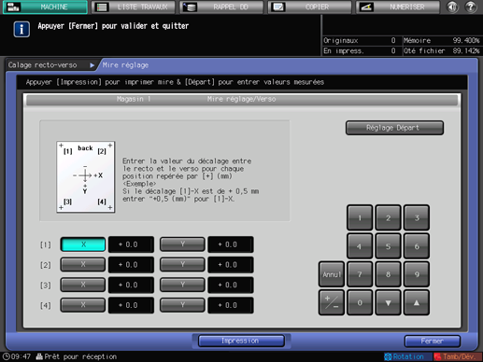Switch to the COPIER tab
The image size is (483, 362).
point(310,7)
